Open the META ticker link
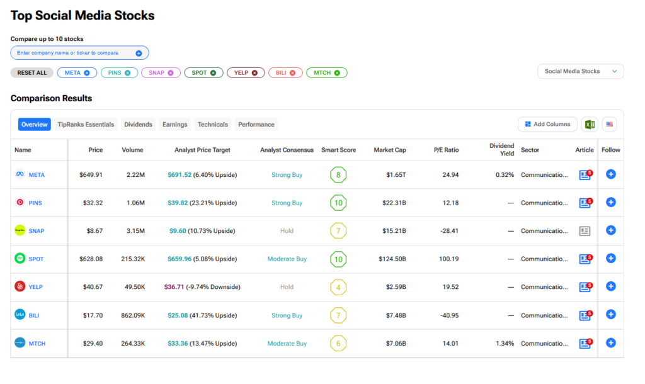 click(x=37, y=175)
